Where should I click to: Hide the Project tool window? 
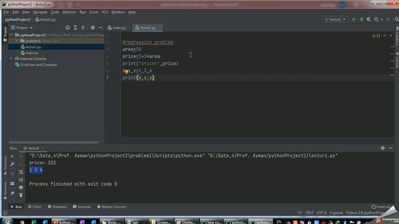100,27
